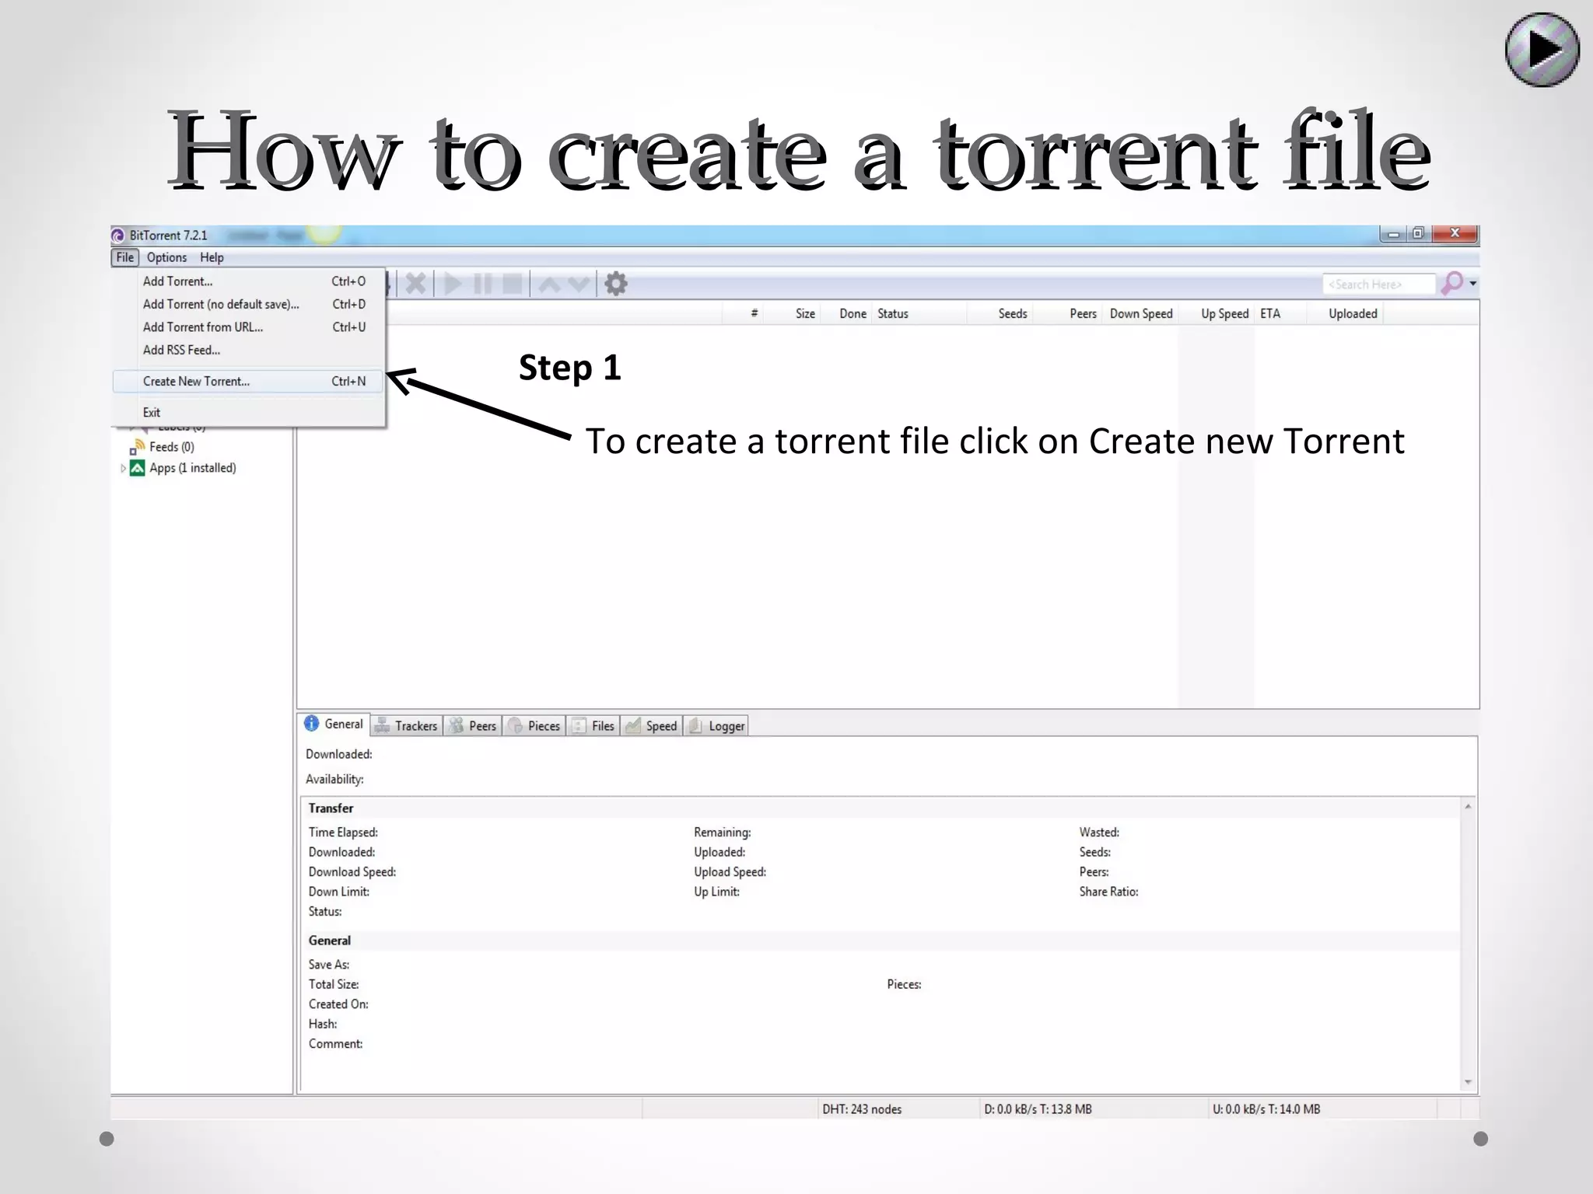This screenshot has height=1194, width=1593.
Task: Click D: 0.0 kB/s T: 13.8 MB status entry
Action: point(1038,1109)
